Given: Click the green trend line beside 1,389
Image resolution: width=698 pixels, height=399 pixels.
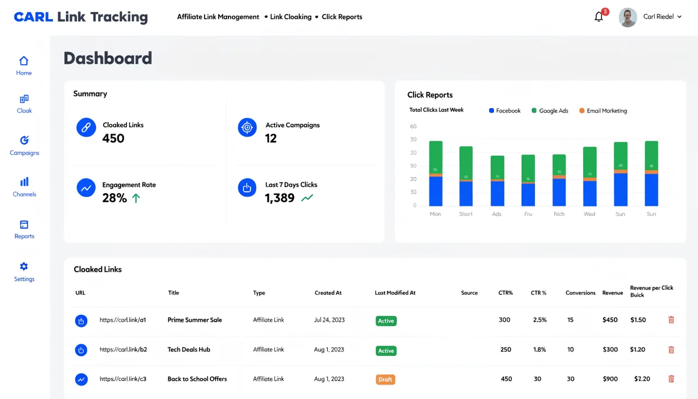Looking at the screenshot, I should point(307,198).
